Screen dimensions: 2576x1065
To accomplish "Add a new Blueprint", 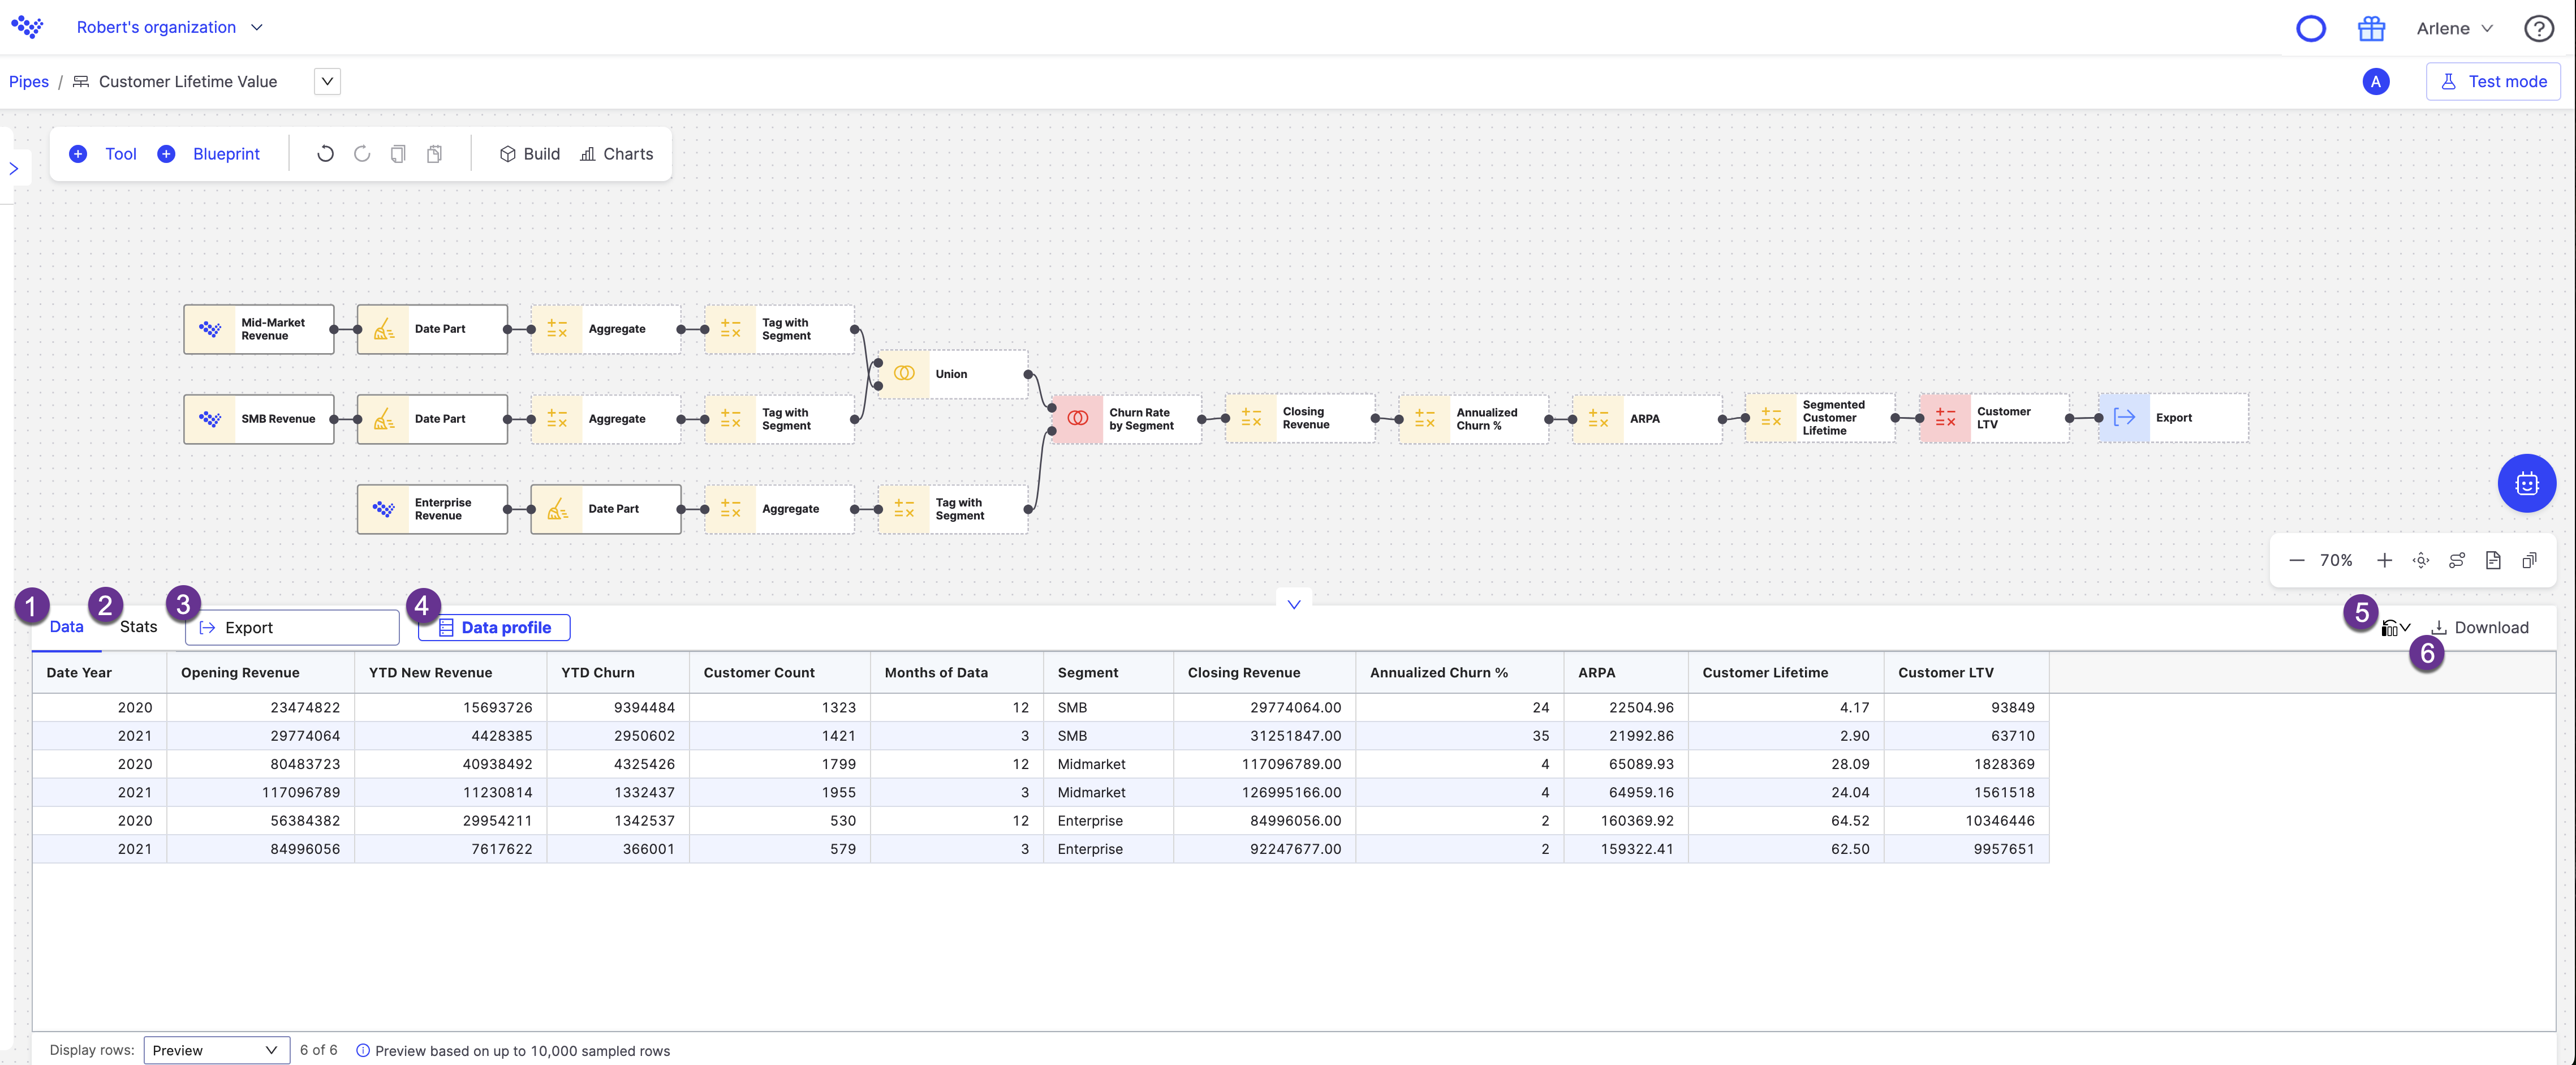I will click(x=209, y=154).
